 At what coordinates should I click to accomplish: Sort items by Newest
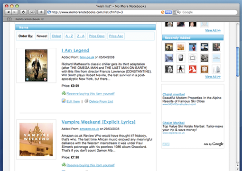pyautogui.click(x=42, y=36)
